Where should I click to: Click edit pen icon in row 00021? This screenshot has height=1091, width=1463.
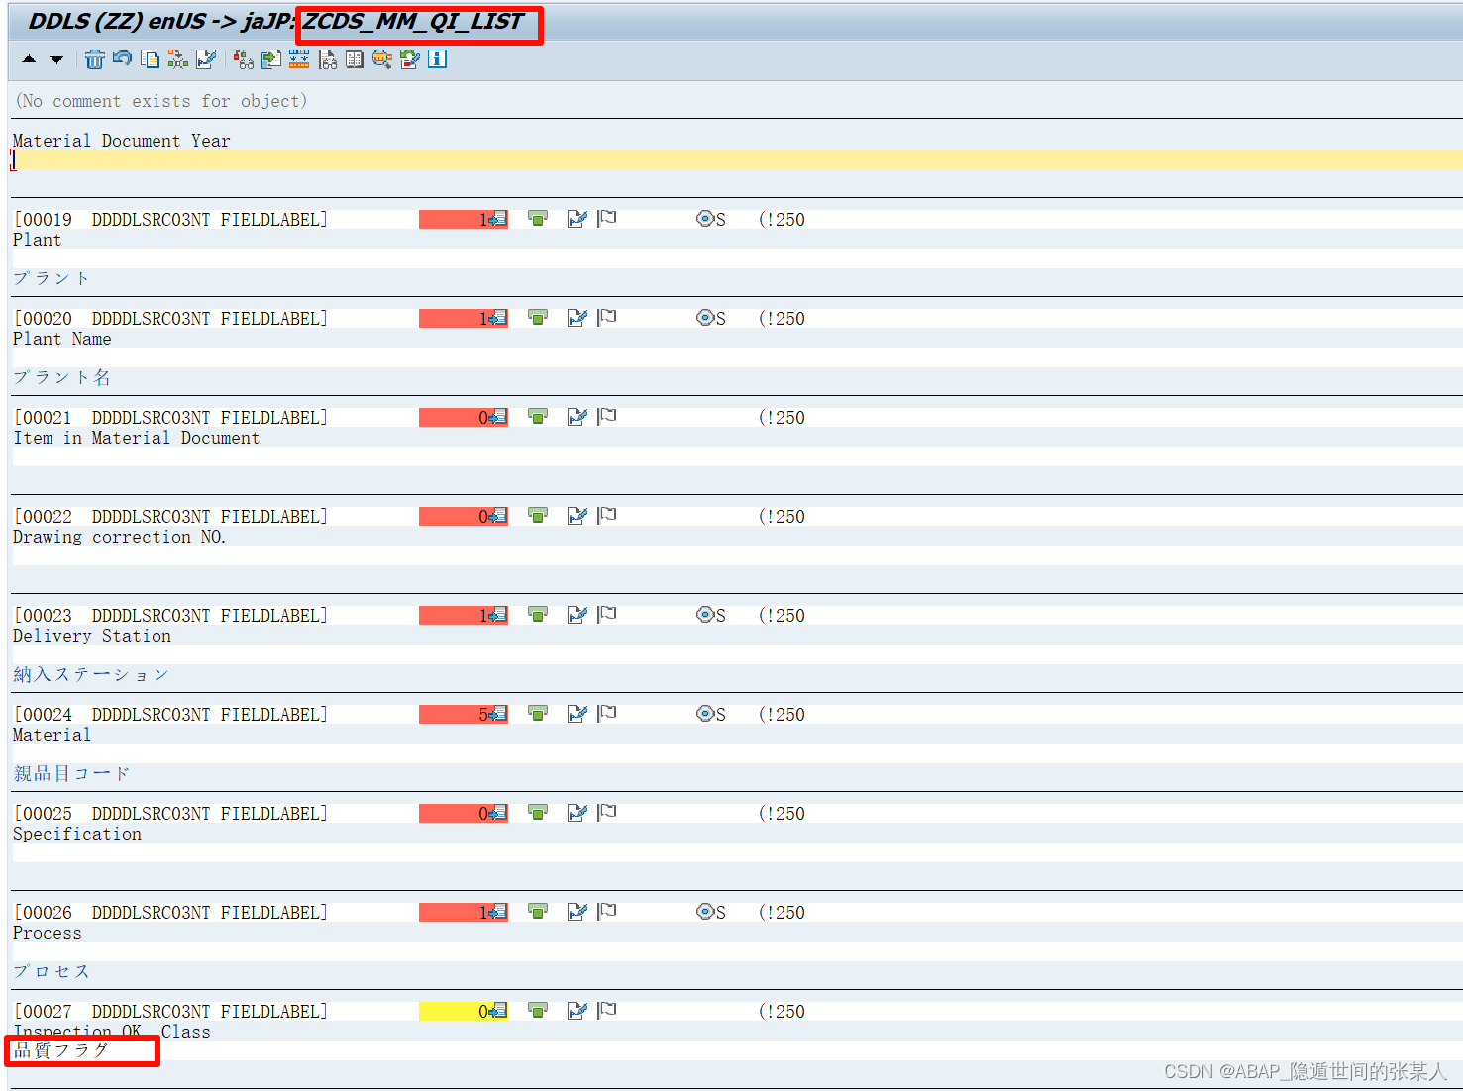576,417
